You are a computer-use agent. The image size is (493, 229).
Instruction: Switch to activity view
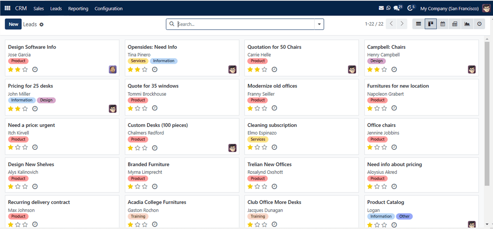[479, 24]
